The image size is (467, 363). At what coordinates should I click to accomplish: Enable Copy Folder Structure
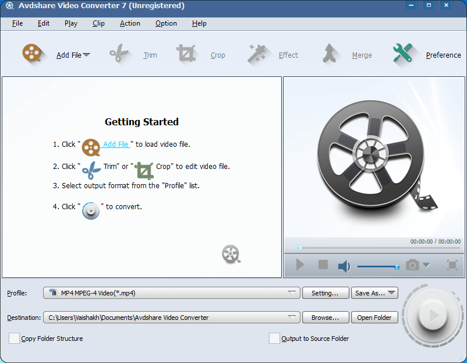13,338
